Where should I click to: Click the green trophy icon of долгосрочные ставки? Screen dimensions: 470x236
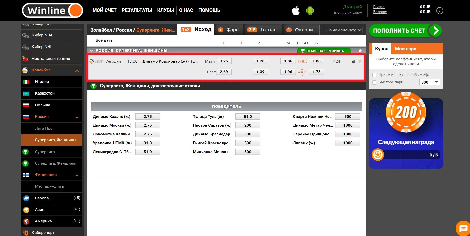[x=93, y=86]
